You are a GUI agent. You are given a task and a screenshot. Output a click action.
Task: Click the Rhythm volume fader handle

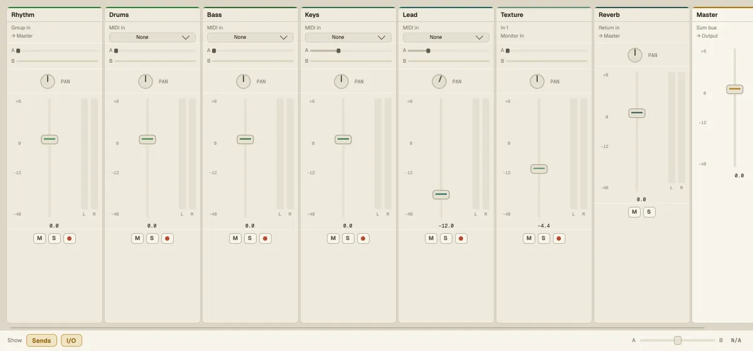coord(50,139)
